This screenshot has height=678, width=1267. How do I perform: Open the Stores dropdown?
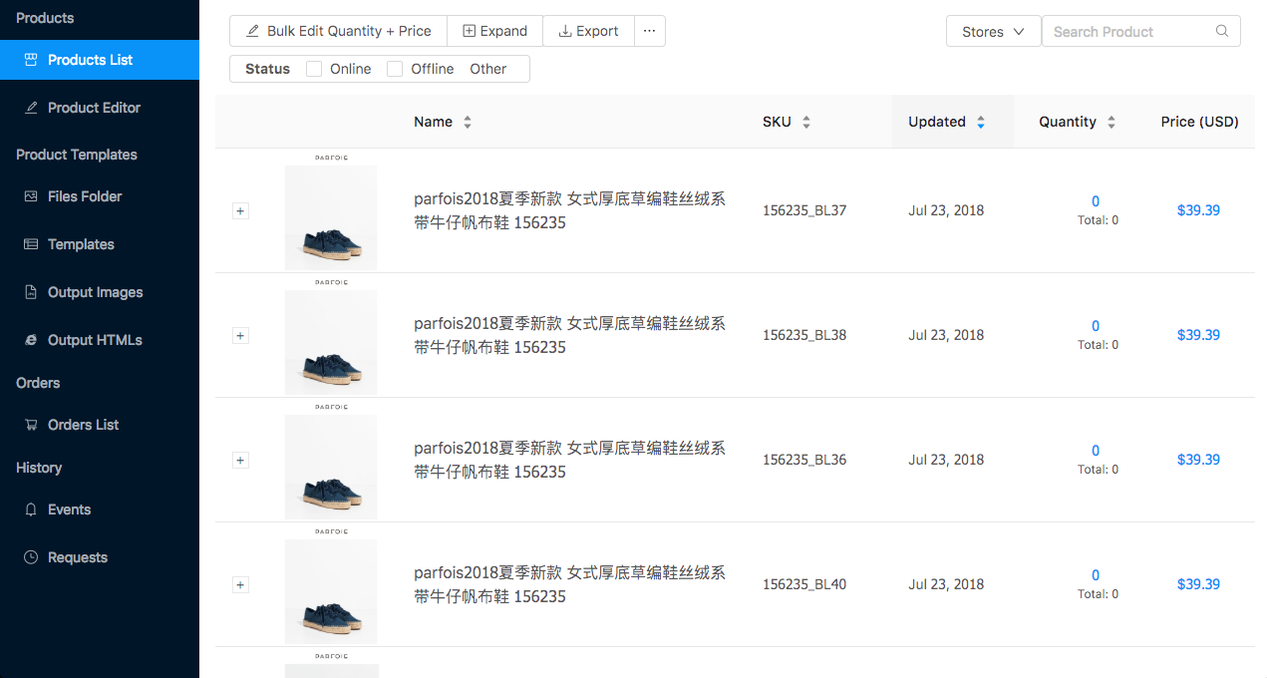click(x=993, y=32)
